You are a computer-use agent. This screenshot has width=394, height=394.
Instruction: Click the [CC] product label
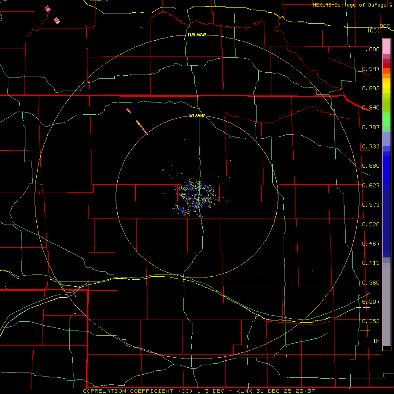coord(374,30)
